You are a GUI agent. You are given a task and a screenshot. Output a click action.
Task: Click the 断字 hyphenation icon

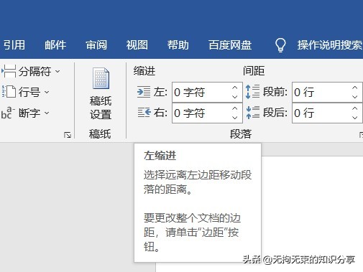(8, 113)
